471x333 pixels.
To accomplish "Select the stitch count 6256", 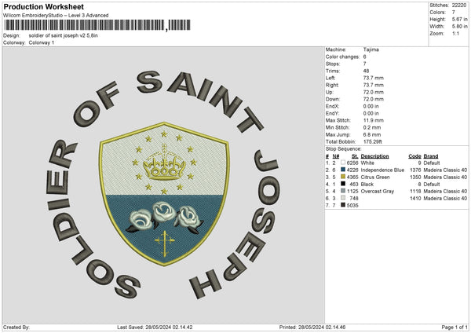I will (352, 163).
